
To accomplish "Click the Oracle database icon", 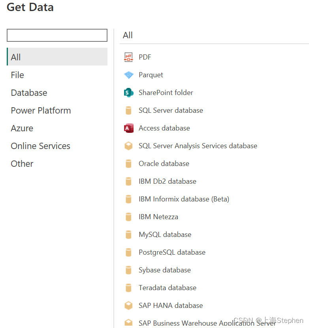I will (128, 164).
